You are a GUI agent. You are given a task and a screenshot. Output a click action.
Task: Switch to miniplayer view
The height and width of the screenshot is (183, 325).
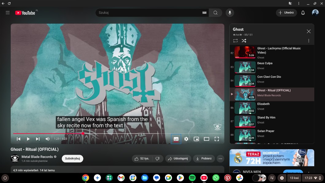[196, 139]
